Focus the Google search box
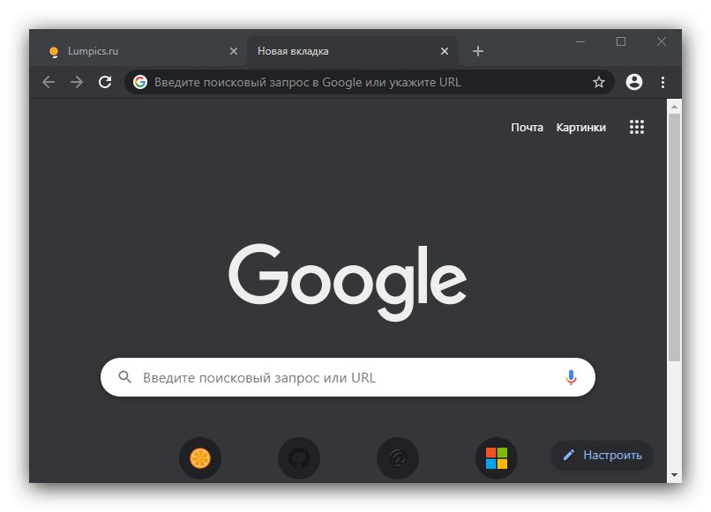Viewport: 711px width, 512px height. click(x=348, y=377)
